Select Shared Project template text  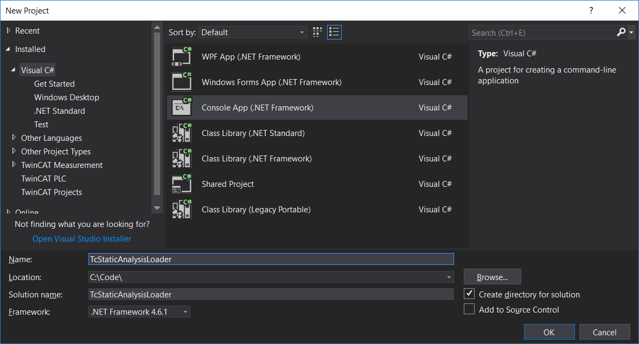(227, 184)
